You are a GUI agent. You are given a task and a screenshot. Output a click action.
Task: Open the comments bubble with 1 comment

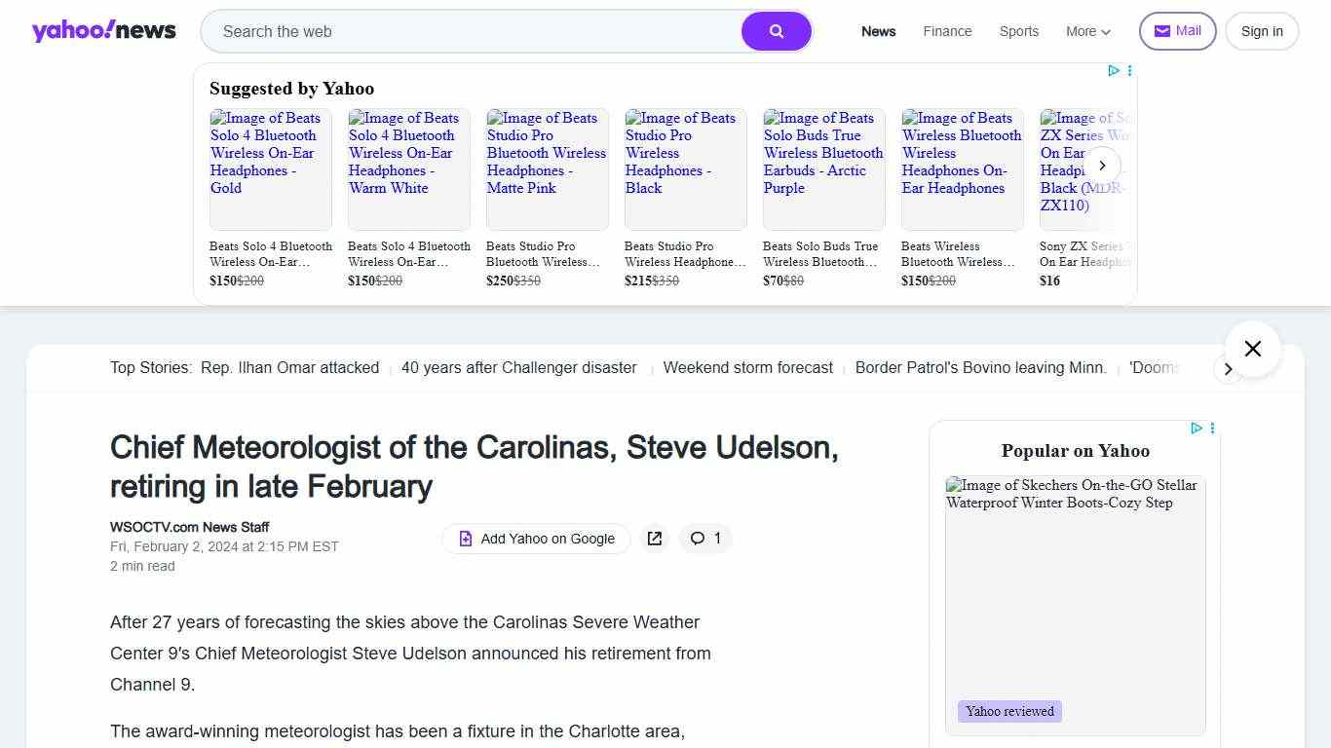pos(705,539)
